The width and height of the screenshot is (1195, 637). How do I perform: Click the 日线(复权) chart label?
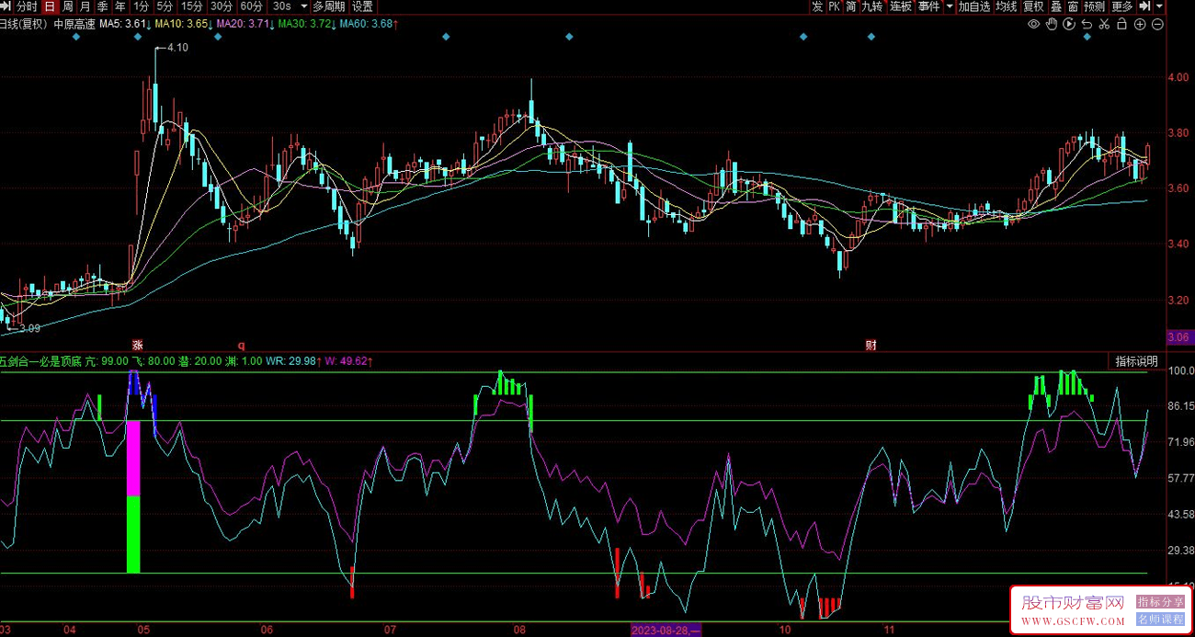[23, 25]
